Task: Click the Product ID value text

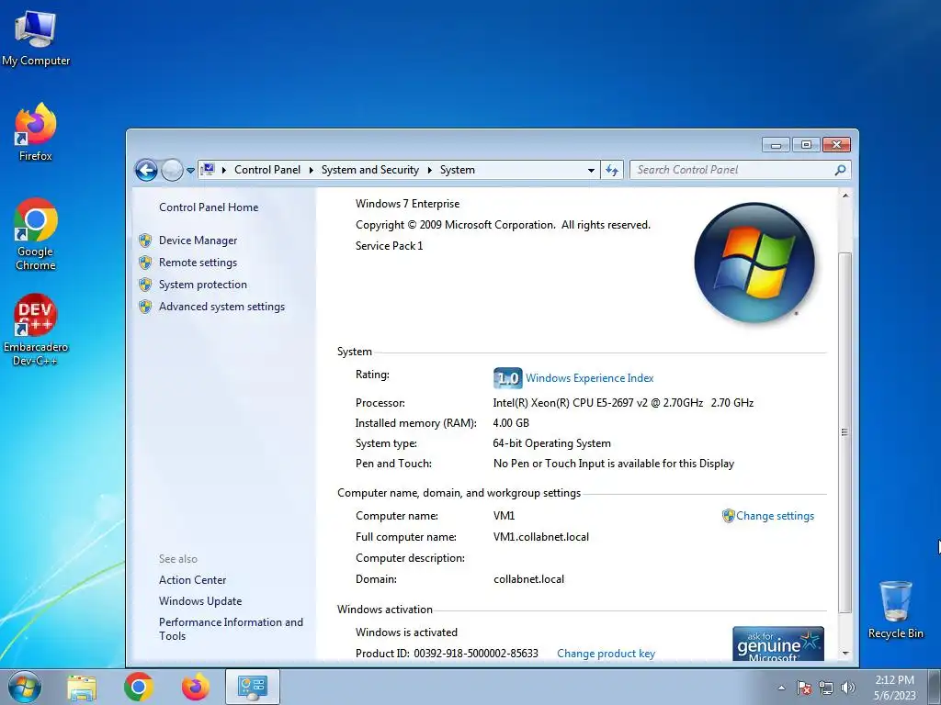Action: 476,654
